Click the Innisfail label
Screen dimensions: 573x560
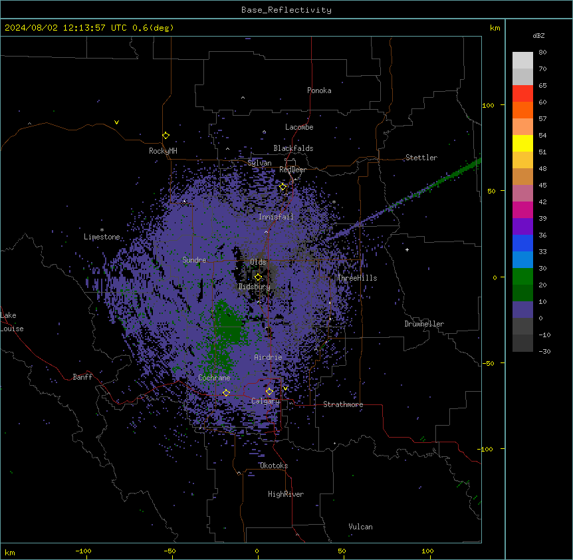point(276,217)
